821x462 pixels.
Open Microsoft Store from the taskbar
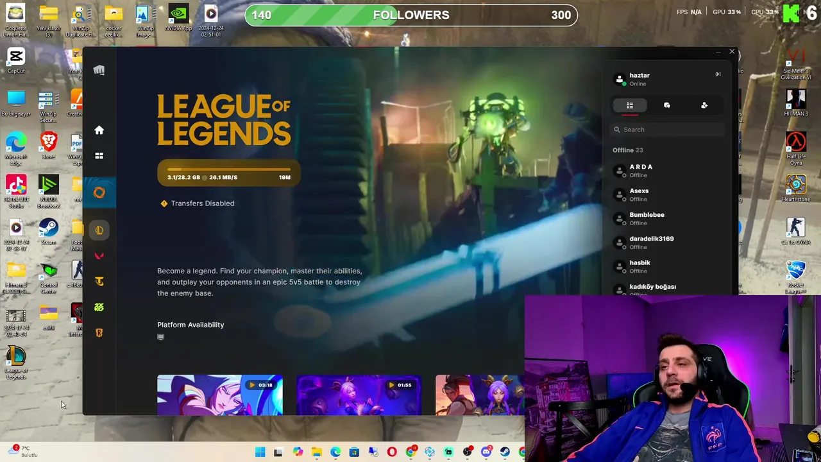coord(354,452)
